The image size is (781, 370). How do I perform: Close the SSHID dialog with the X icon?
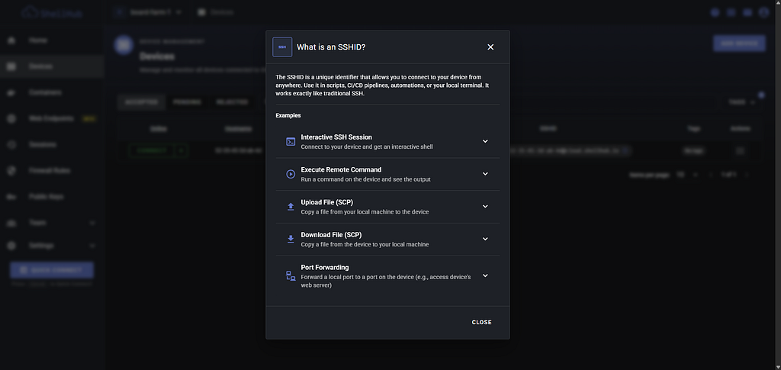(x=490, y=47)
